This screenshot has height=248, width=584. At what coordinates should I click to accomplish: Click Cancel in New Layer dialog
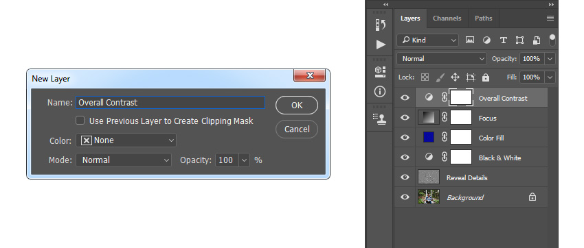(297, 129)
